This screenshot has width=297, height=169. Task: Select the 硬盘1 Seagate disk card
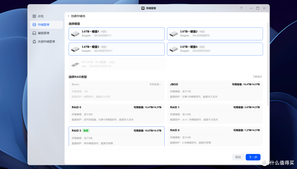tap(117, 34)
